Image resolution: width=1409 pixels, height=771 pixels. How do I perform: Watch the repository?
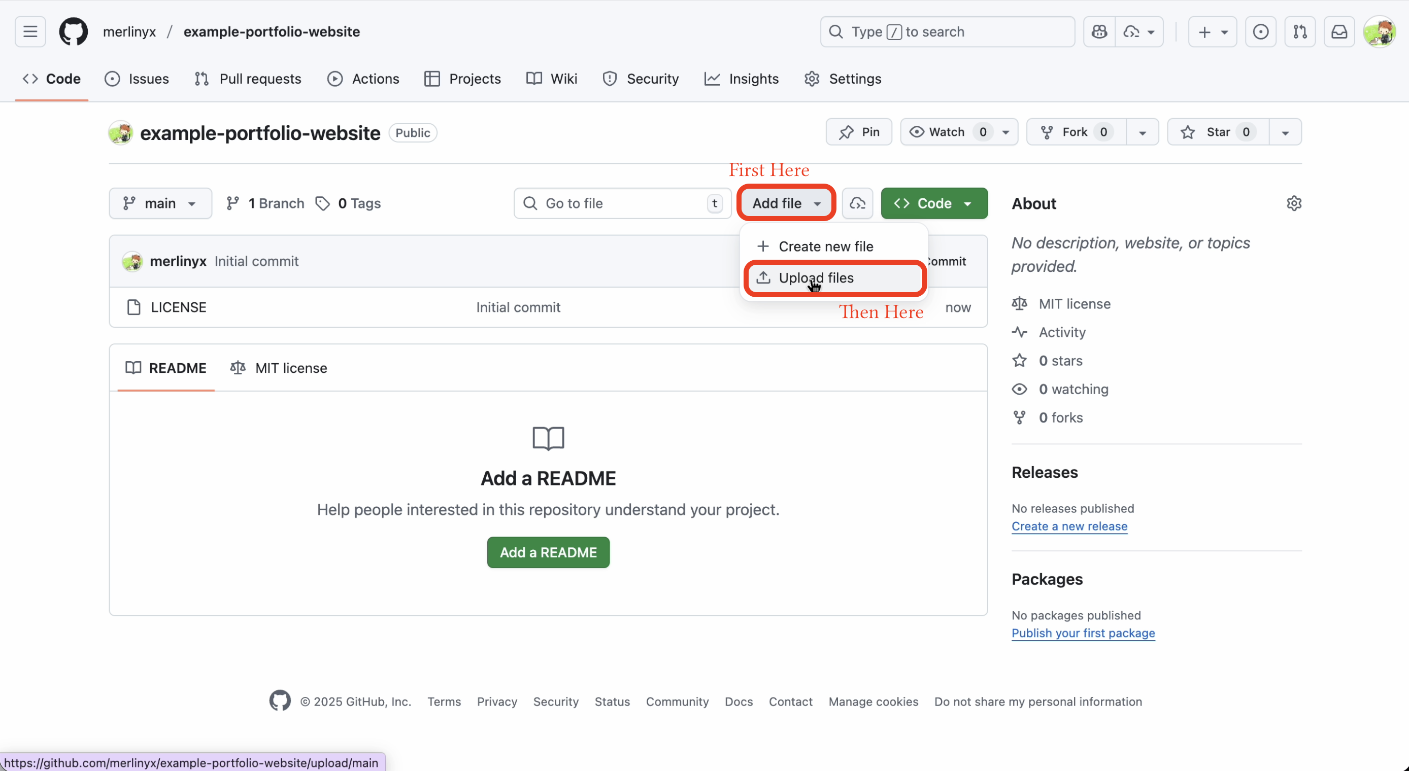959,132
